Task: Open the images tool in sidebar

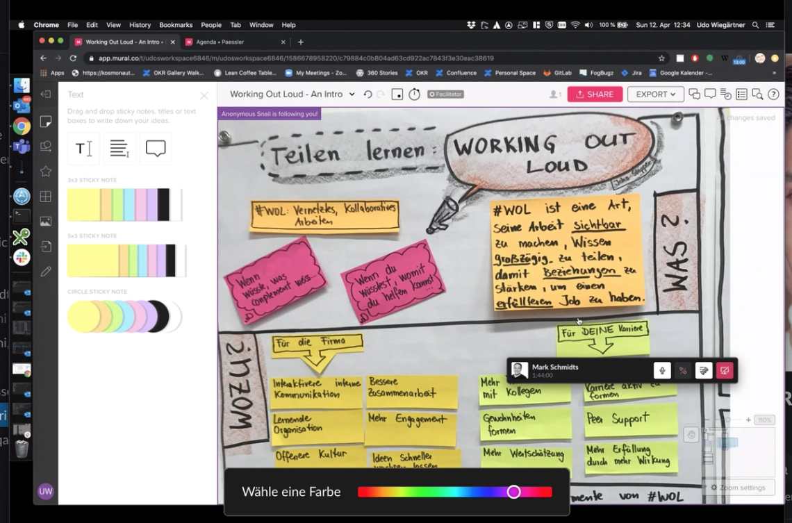Action: pos(45,221)
